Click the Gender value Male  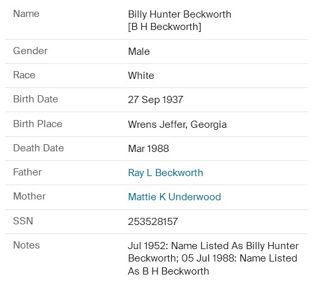(139, 52)
